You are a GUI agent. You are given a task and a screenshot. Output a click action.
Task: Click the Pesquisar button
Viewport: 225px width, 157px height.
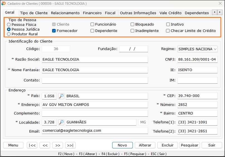click(190, 145)
